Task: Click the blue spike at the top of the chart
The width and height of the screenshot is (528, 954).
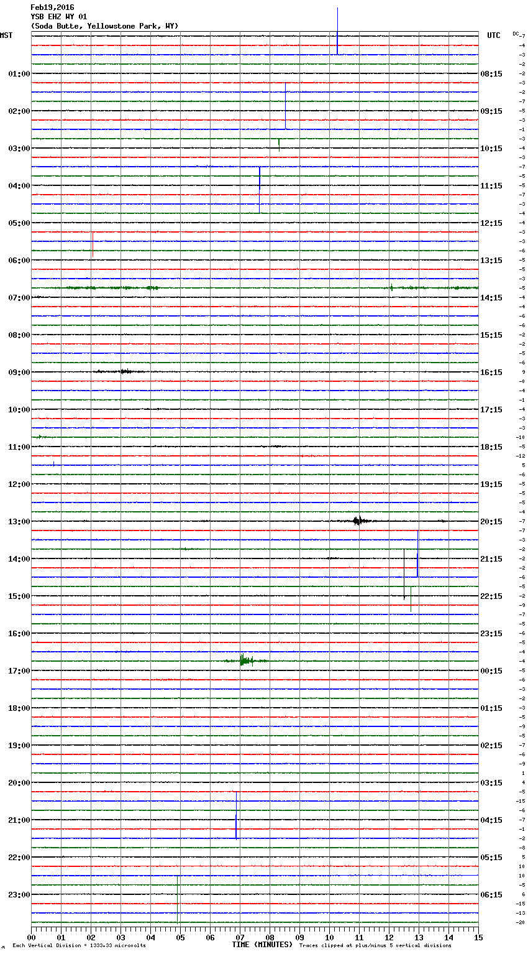Action: pyautogui.click(x=337, y=31)
